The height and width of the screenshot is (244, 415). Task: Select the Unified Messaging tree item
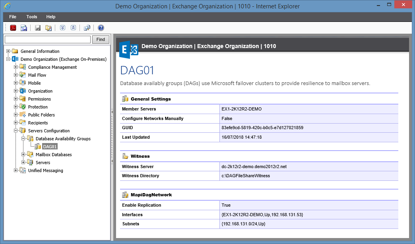(x=46, y=170)
